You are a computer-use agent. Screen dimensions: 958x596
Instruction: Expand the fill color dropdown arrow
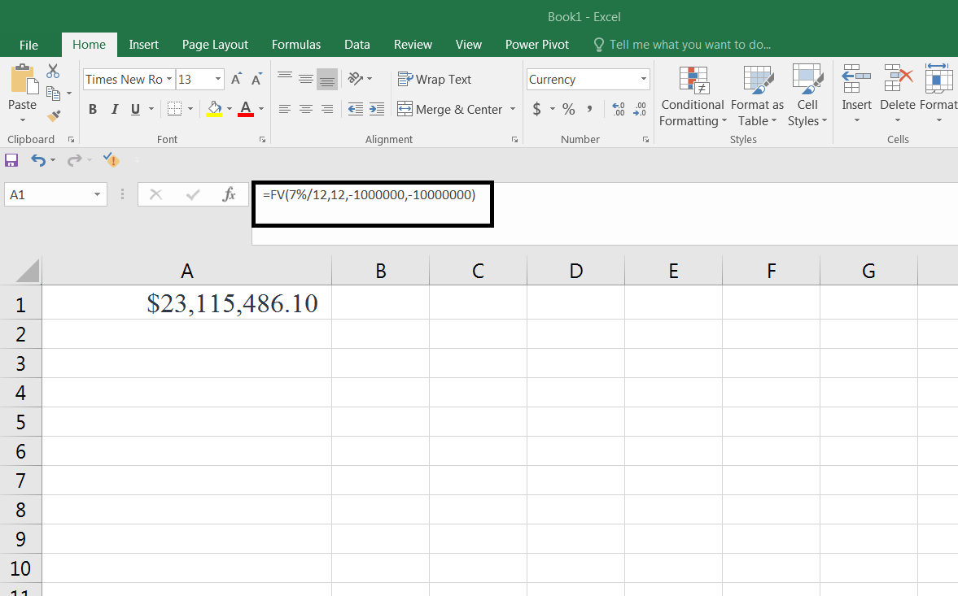230,109
